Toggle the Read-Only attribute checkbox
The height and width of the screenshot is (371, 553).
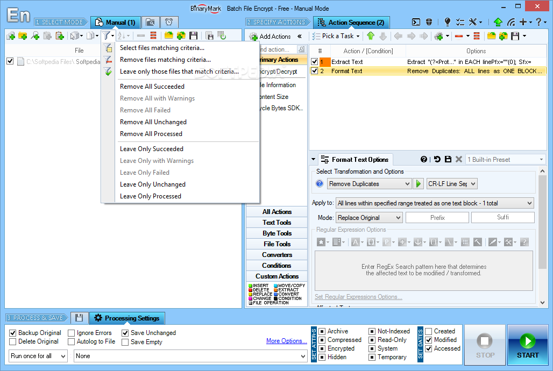[372, 340]
